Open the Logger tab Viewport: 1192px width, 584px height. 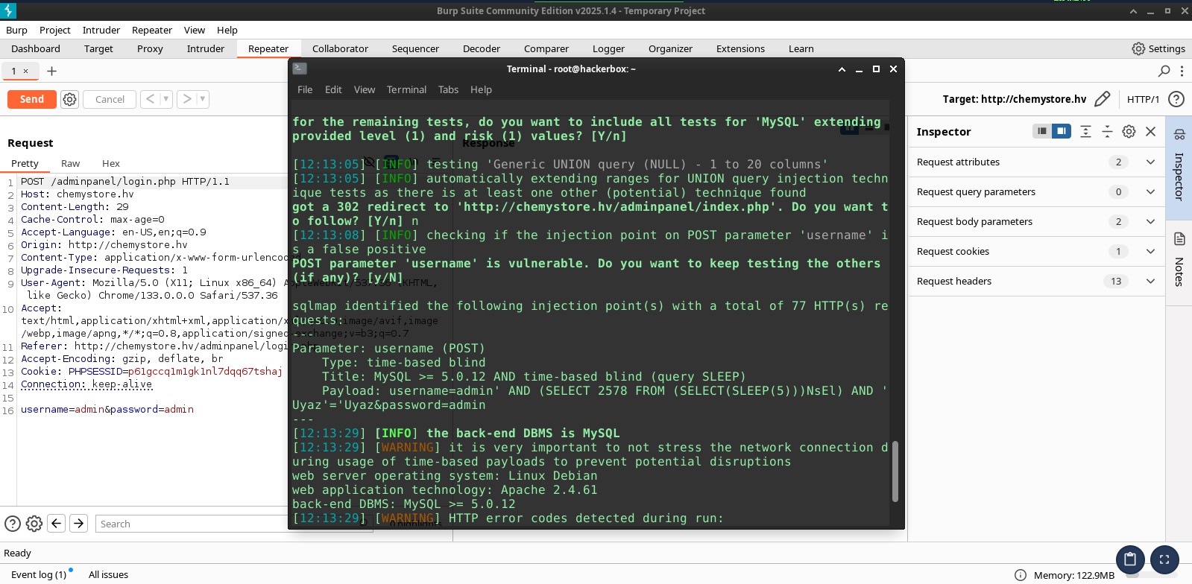(608, 48)
